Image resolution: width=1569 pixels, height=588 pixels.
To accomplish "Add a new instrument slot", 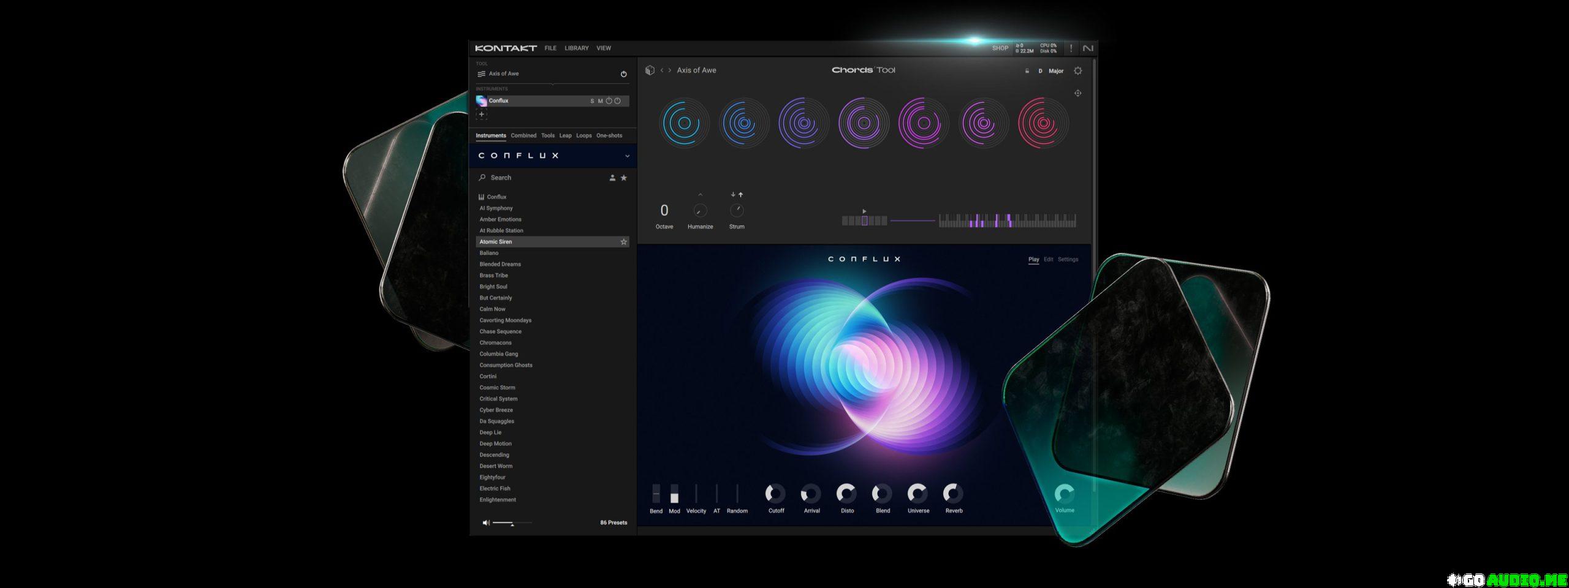I will click(x=482, y=114).
